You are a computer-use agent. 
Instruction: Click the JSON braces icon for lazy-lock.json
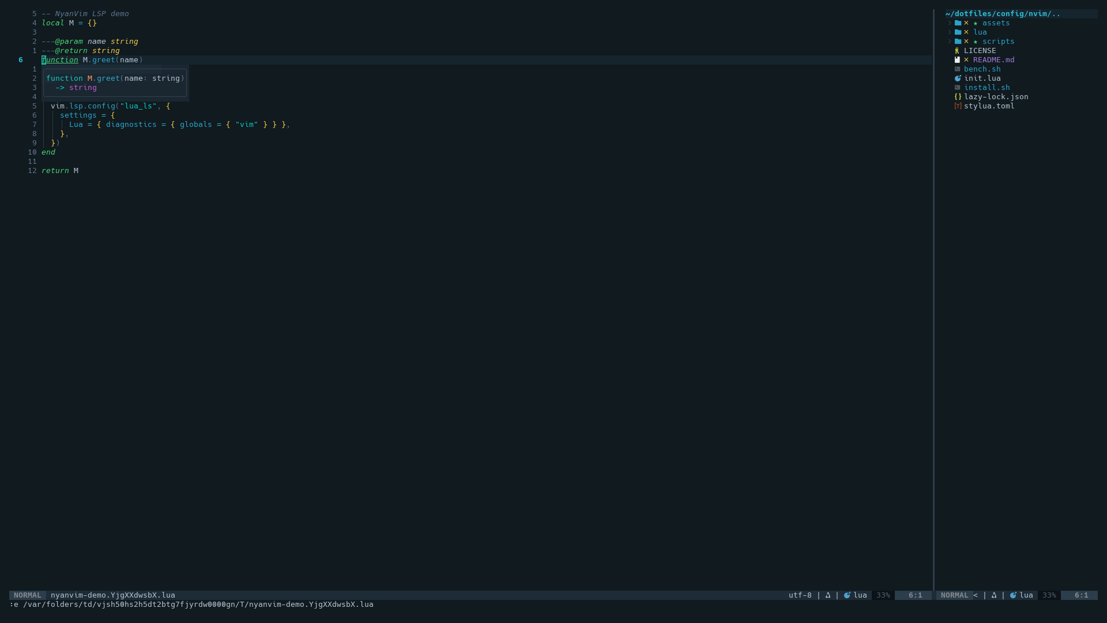click(958, 97)
